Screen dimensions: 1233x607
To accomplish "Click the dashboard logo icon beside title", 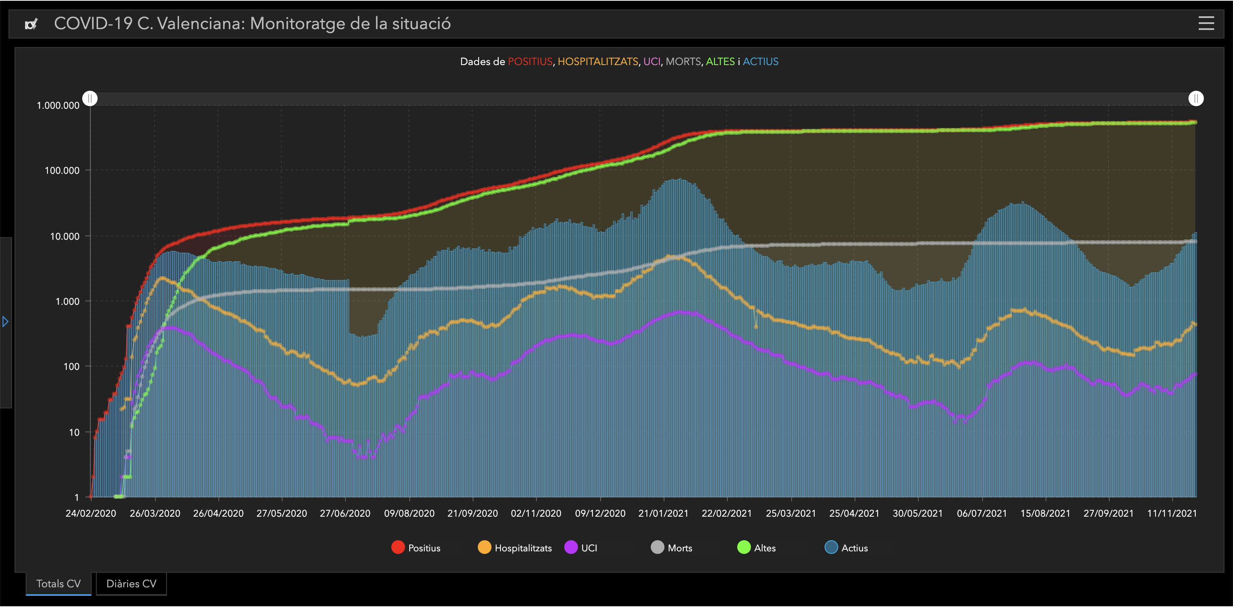I will coord(31,24).
